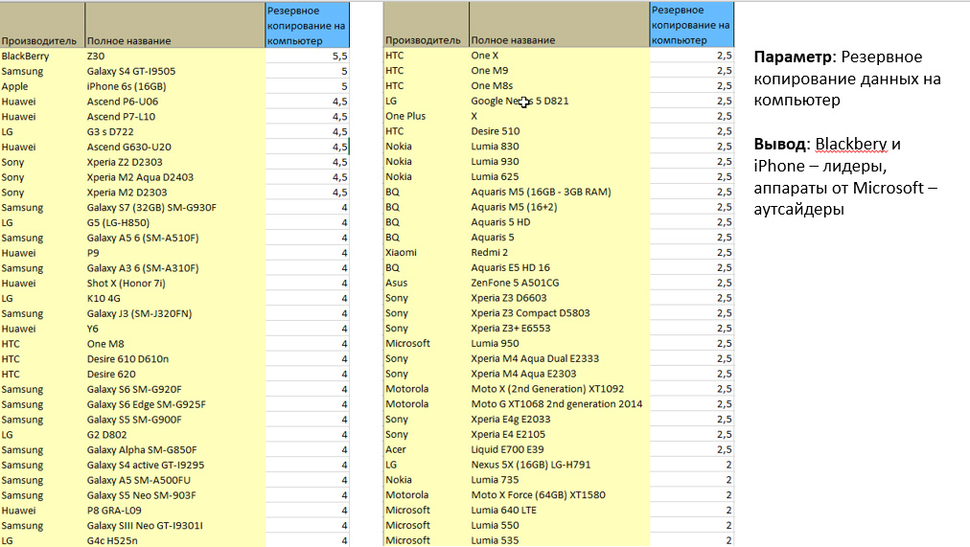Click the Apple manufacturer cell
The image size is (970, 547).
43,86
